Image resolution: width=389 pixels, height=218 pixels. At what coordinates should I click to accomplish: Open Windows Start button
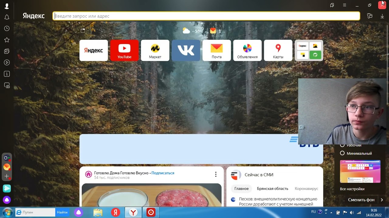pos(7,212)
